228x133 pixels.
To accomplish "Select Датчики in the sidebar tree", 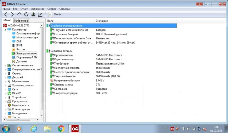I will (x=21, y=61).
